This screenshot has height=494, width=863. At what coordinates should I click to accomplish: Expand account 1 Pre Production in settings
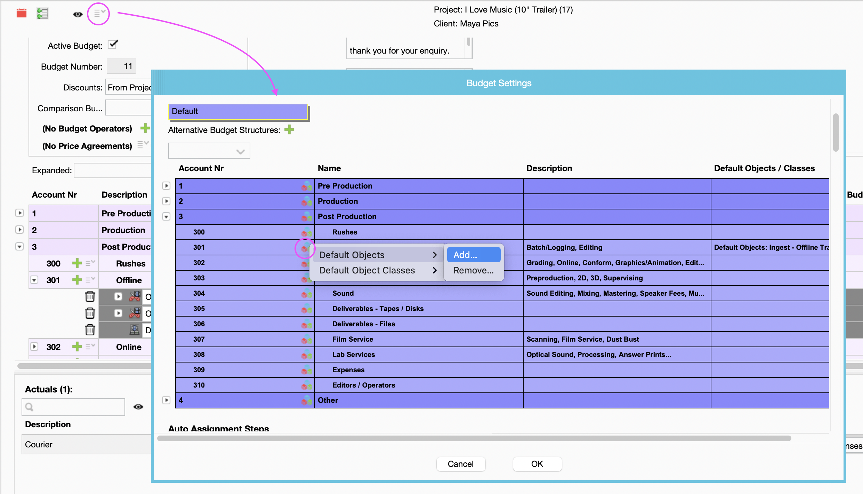pos(166,186)
